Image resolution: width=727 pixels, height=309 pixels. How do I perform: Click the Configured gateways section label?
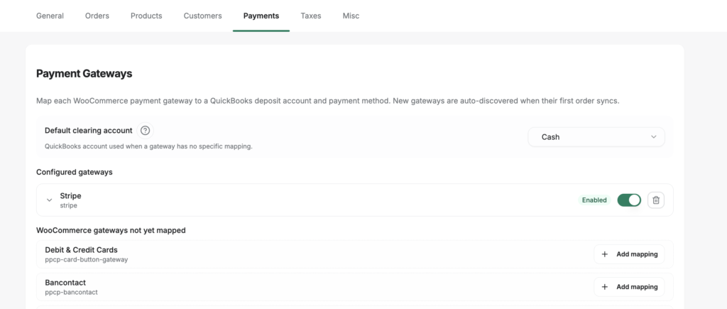(74, 172)
